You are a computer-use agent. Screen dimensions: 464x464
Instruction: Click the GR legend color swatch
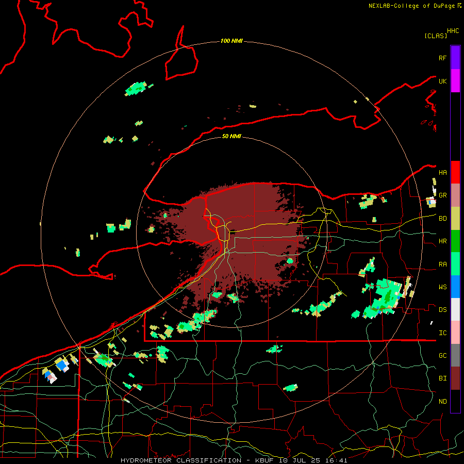click(455, 195)
